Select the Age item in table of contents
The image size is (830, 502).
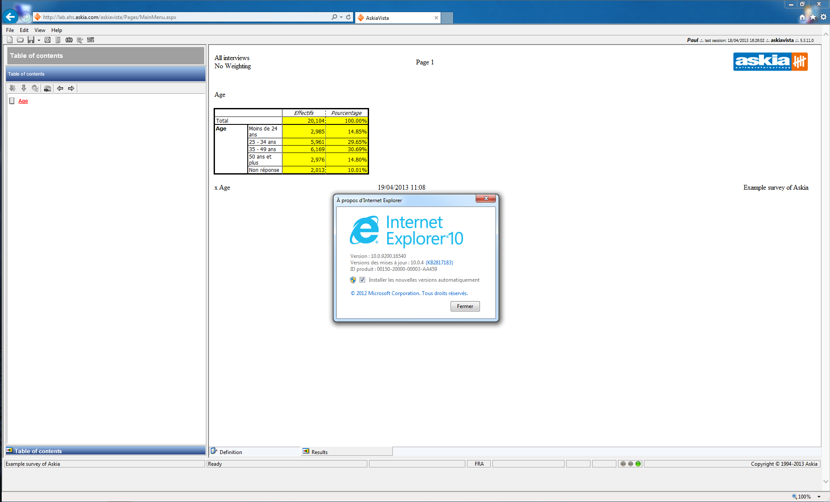pos(23,101)
